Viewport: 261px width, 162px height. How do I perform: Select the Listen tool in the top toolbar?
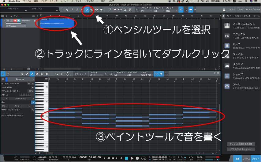[102, 10]
